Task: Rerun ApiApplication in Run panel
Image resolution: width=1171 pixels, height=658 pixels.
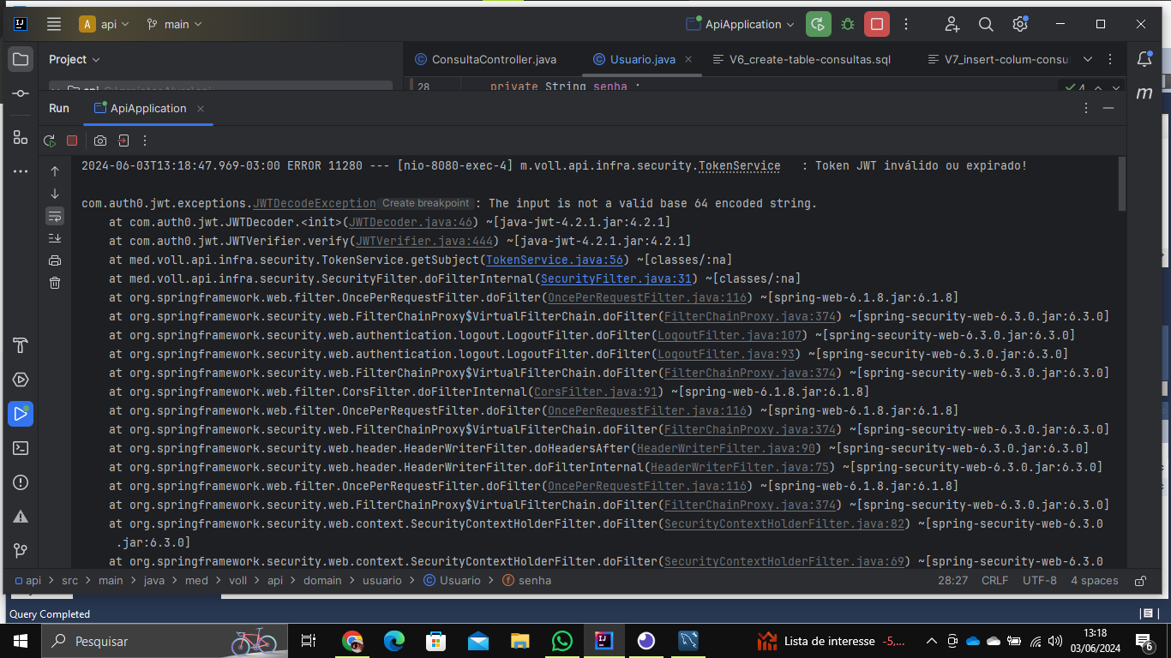Action: (50, 141)
